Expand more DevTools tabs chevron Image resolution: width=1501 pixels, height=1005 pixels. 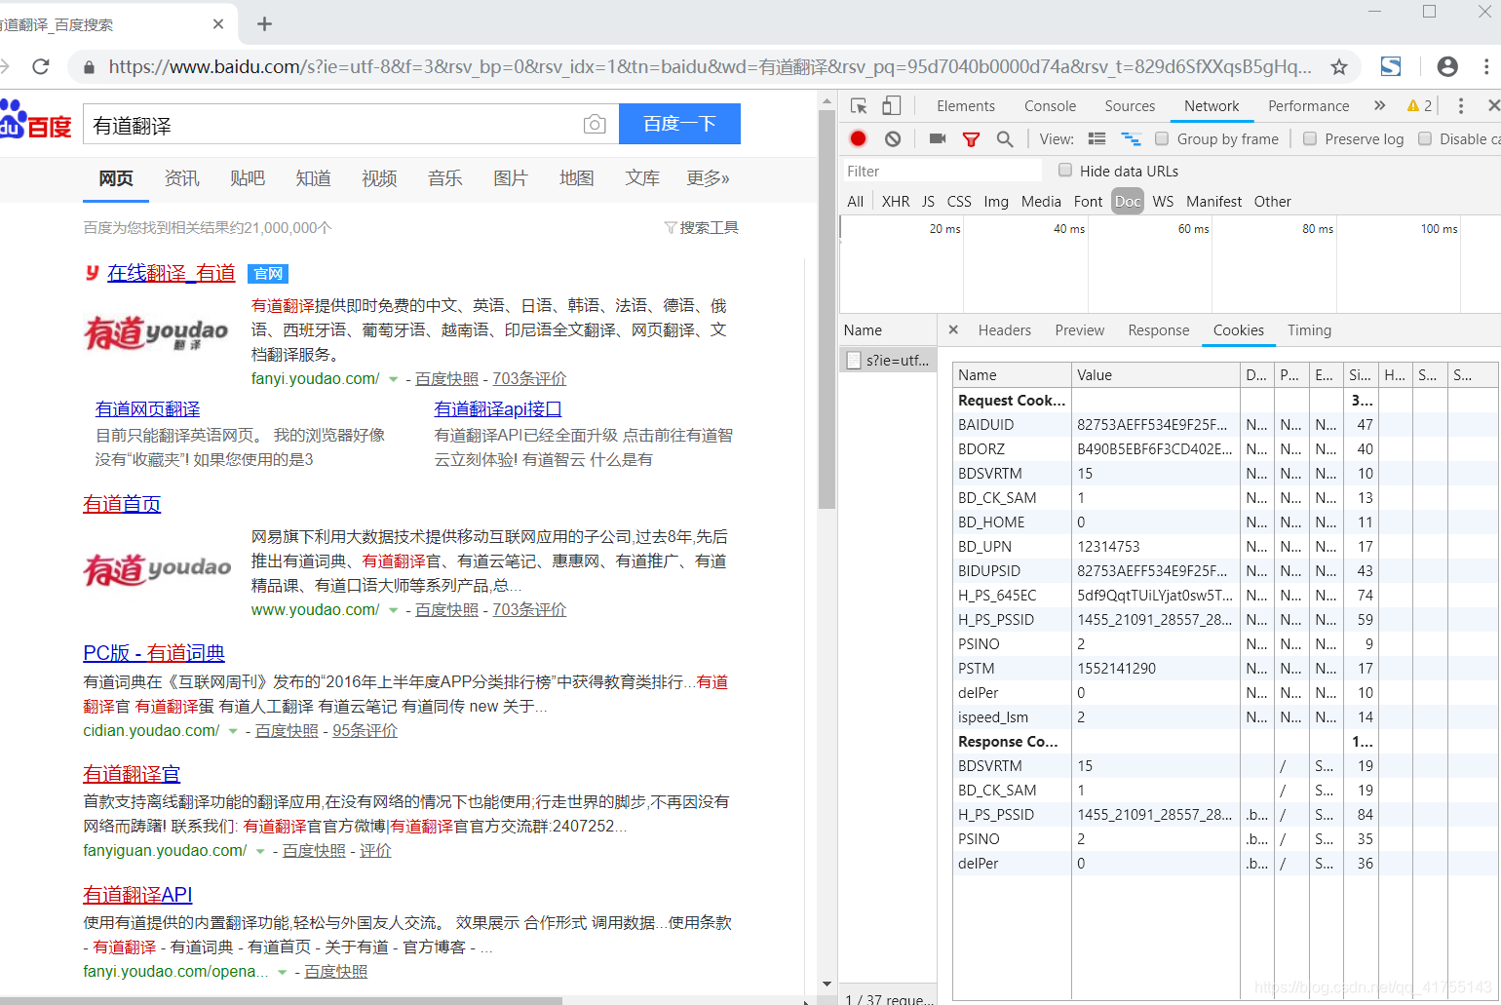(x=1379, y=105)
